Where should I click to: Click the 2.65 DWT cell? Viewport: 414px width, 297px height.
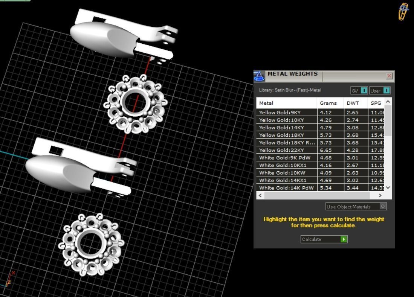(356, 113)
